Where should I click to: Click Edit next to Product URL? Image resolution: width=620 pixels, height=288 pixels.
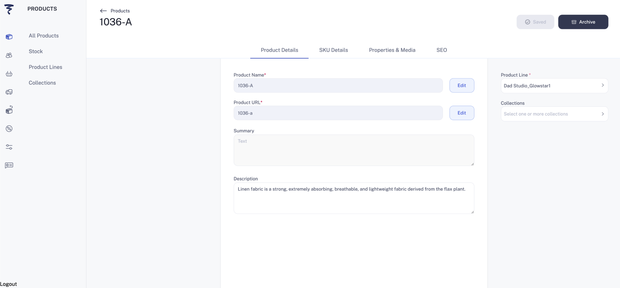point(462,113)
